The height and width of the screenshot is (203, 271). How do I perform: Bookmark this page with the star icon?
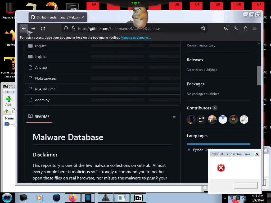[x=203, y=29]
